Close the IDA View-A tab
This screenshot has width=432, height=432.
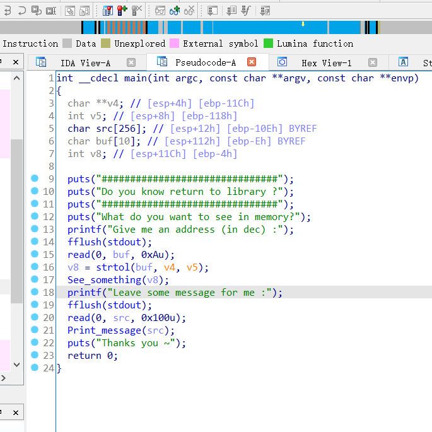(131, 62)
